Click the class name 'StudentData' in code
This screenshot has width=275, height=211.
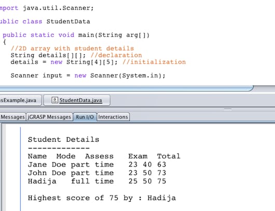[x=68, y=22]
